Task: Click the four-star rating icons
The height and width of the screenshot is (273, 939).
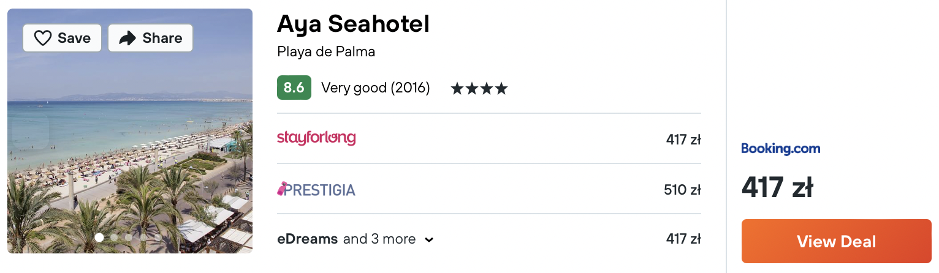Action: 479,89
